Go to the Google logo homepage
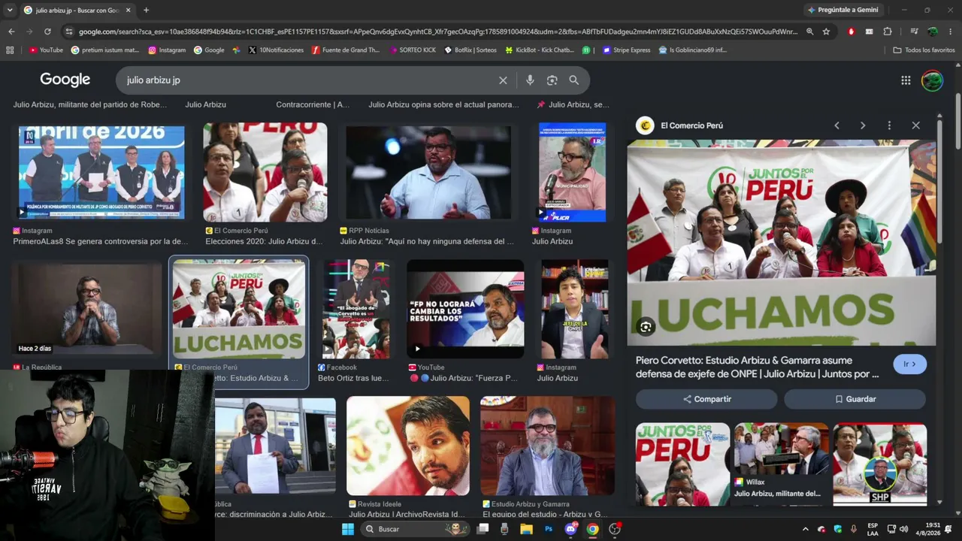Viewport: 962px width, 541px height. pos(65,80)
